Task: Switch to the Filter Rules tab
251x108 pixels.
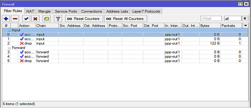Action: (13, 11)
